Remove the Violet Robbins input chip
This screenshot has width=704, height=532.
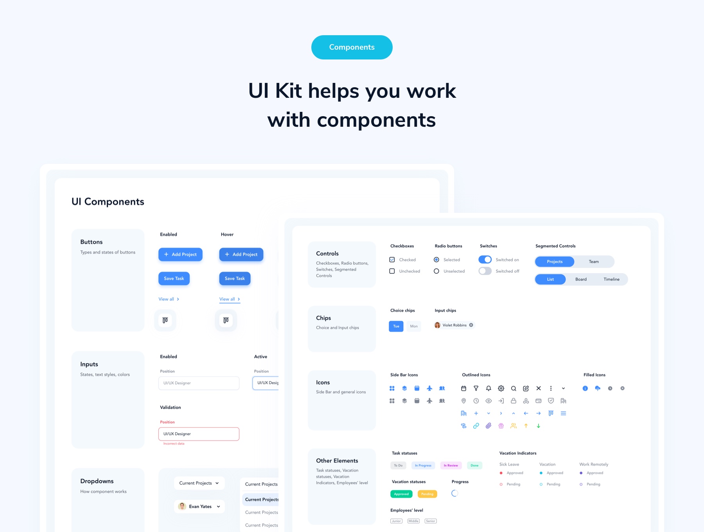[471, 325]
